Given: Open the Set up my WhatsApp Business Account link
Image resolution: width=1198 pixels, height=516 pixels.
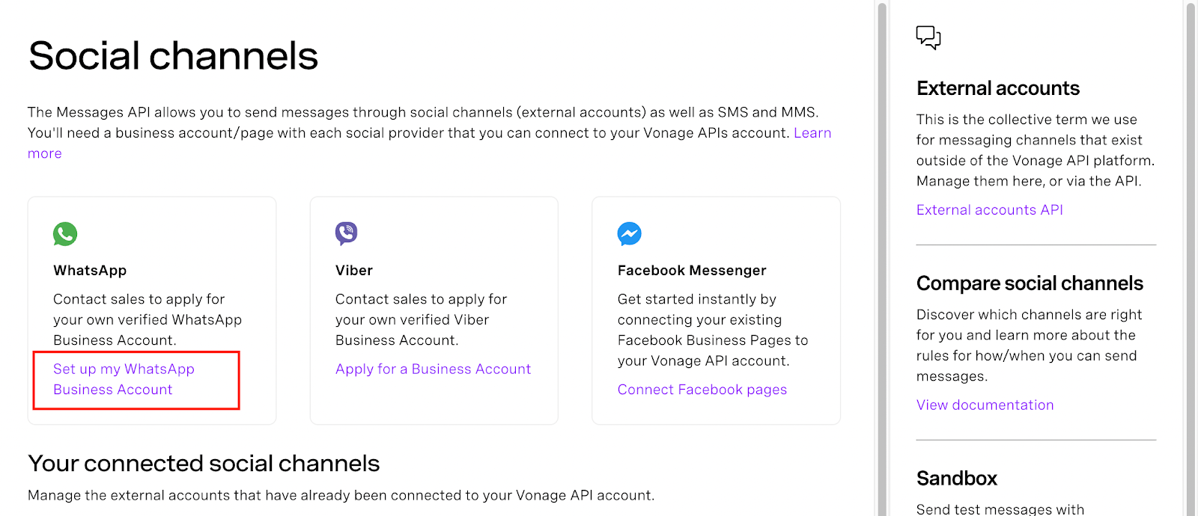Looking at the screenshot, I should pyautogui.click(x=124, y=379).
